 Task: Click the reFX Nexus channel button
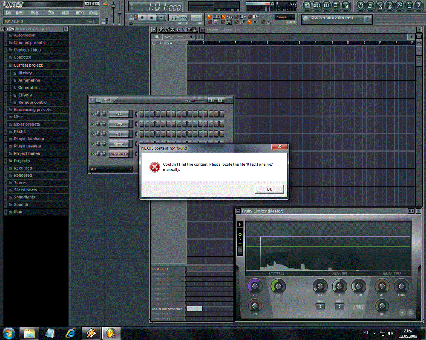click(x=119, y=154)
